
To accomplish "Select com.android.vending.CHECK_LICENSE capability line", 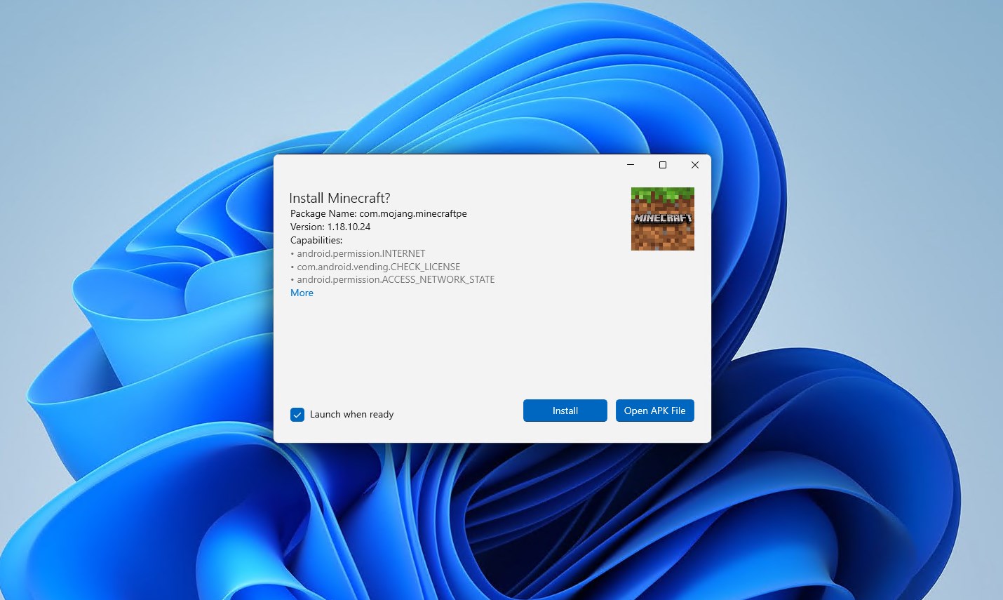I will 375,267.
